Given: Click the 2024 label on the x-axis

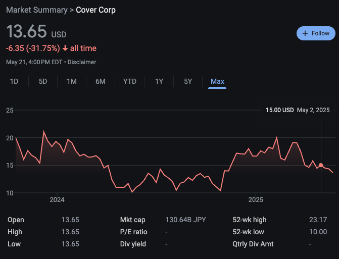Looking at the screenshot, I should pyautogui.click(x=57, y=199).
